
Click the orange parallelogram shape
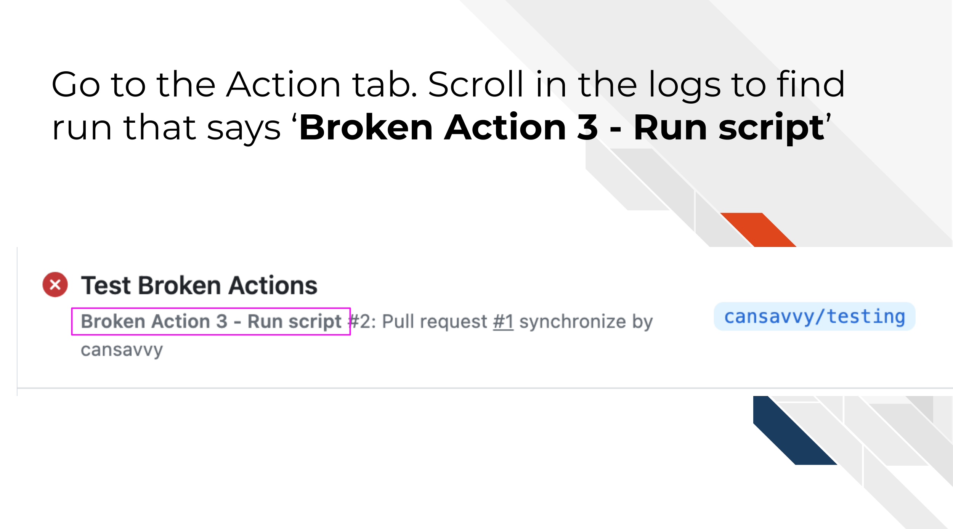[x=758, y=229]
